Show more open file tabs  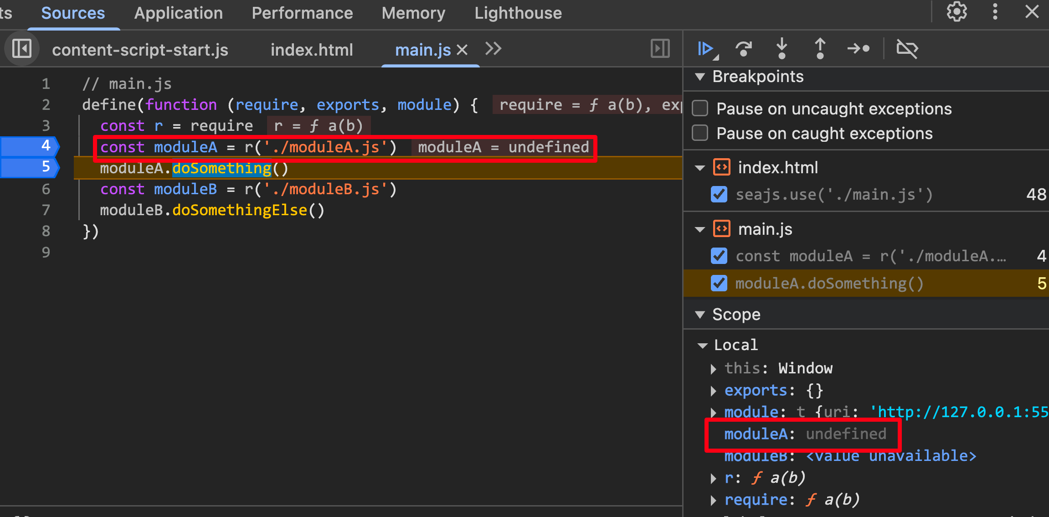pos(493,49)
